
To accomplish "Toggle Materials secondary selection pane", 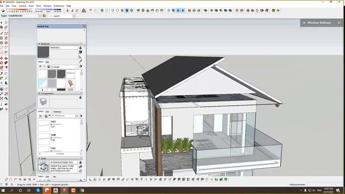I will tap(80, 48).
